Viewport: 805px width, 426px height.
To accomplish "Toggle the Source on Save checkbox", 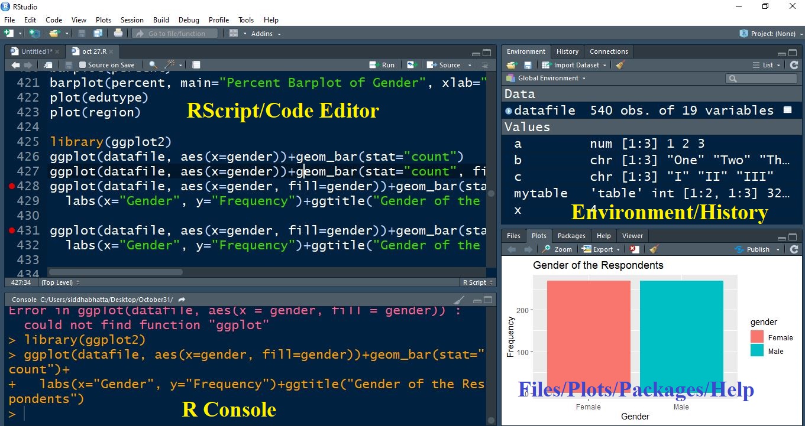I will [83, 65].
